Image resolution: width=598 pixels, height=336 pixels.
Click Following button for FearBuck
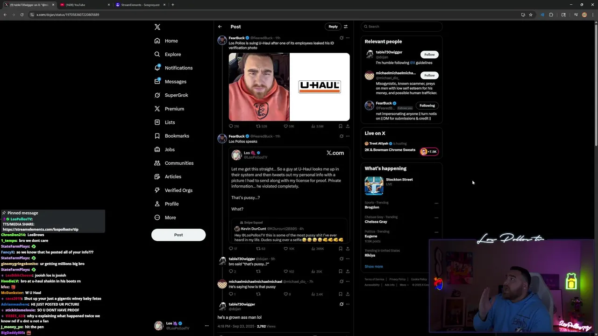coord(427,105)
